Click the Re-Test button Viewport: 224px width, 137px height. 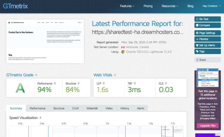pos(208,19)
